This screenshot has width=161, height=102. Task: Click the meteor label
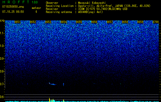click(36, 8)
